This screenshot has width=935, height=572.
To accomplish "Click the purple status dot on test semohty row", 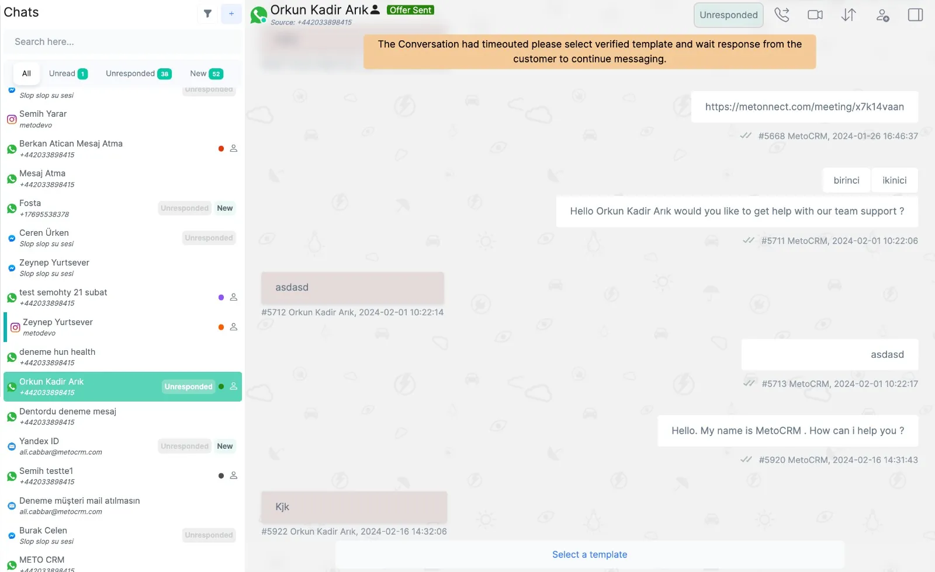I will pos(221,298).
